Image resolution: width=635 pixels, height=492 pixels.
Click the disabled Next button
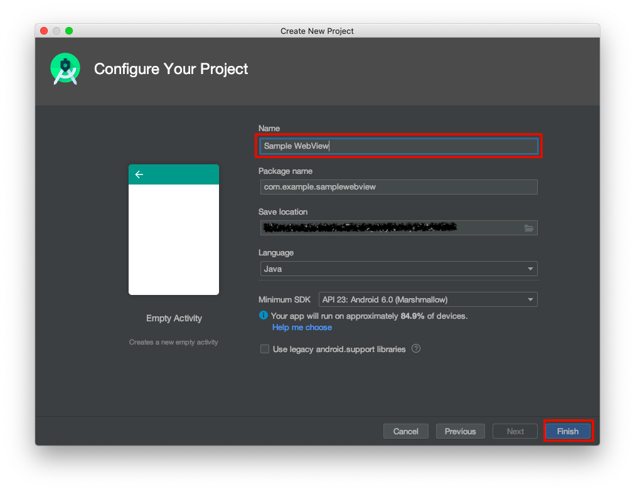(x=515, y=431)
